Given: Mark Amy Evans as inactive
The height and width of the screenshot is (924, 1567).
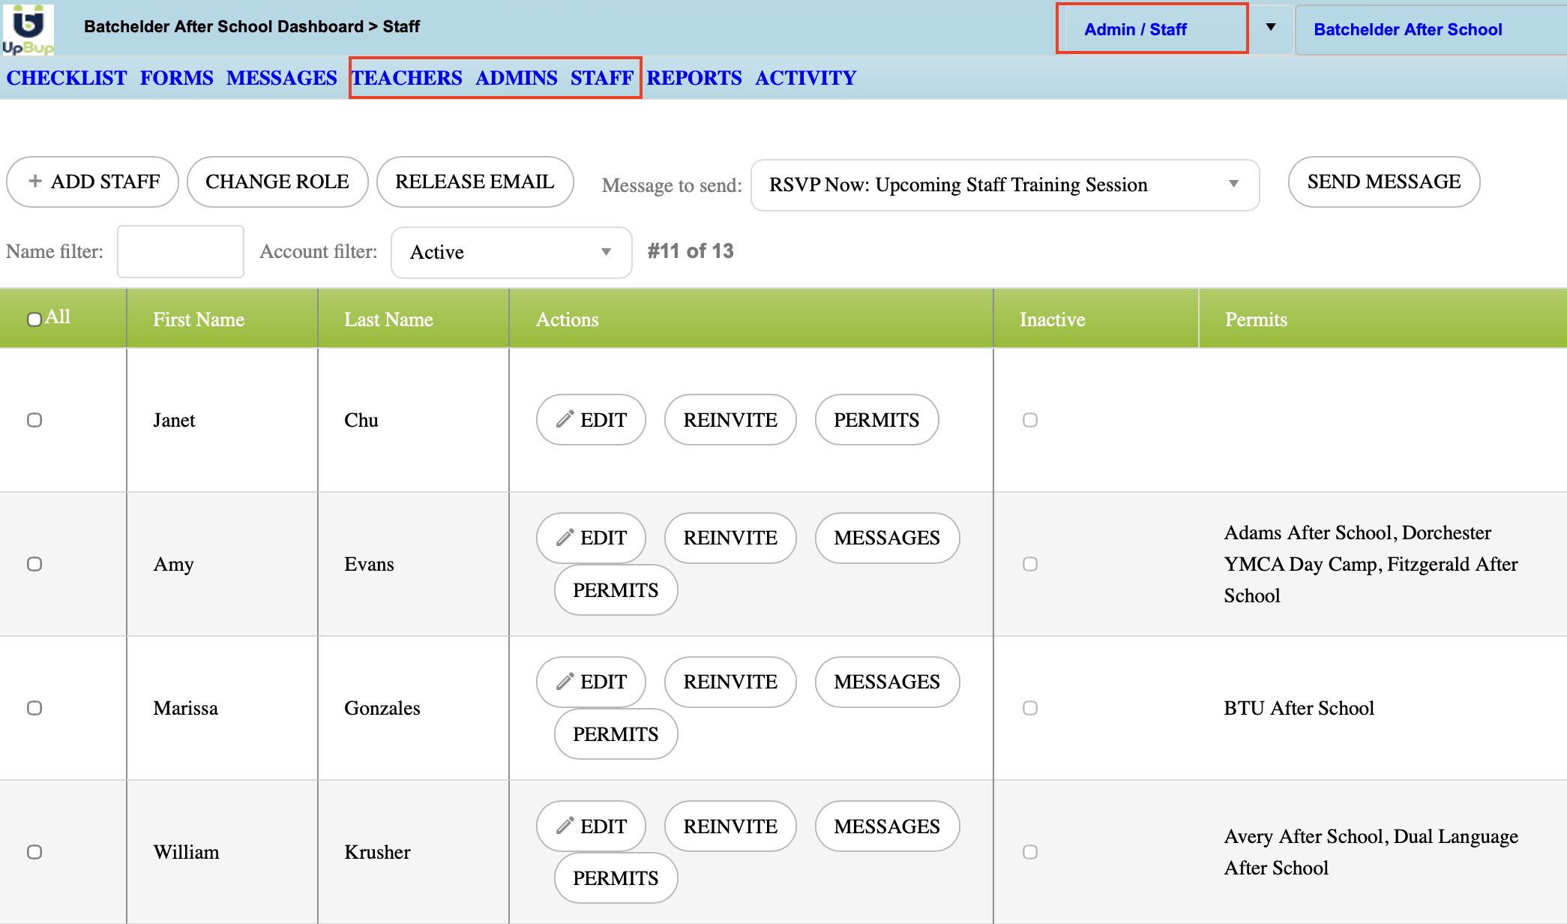Looking at the screenshot, I should (1030, 564).
